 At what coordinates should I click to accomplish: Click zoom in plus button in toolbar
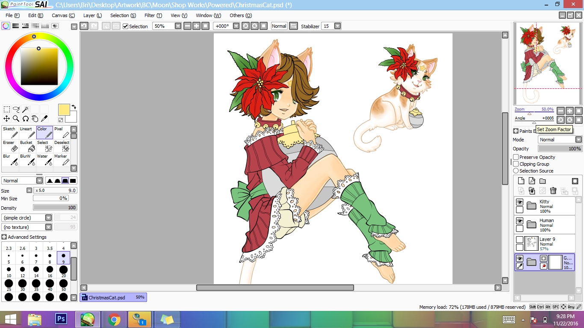[x=196, y=26]
